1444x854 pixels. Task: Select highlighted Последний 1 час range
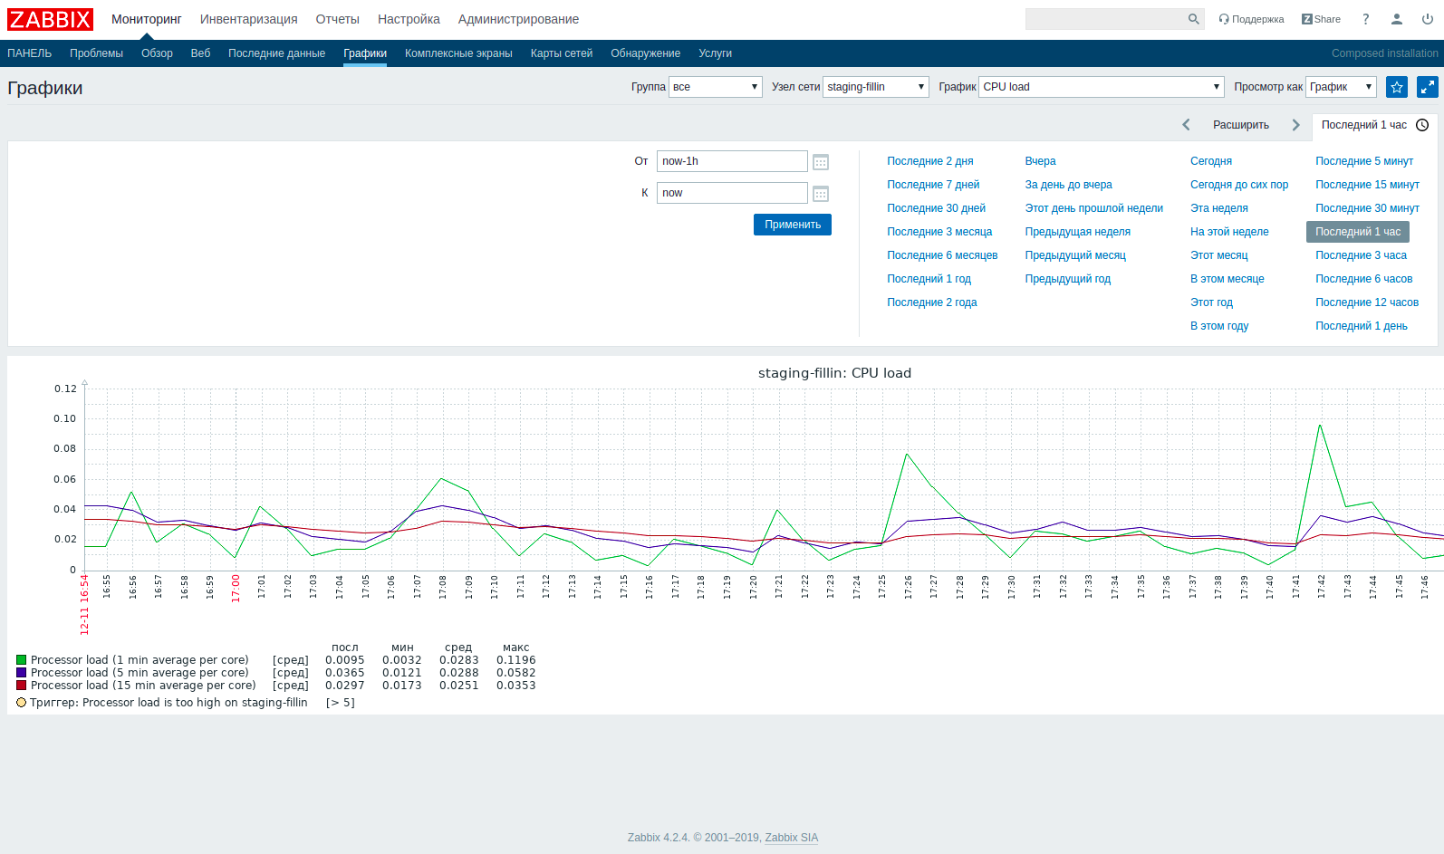point(1357,232)
